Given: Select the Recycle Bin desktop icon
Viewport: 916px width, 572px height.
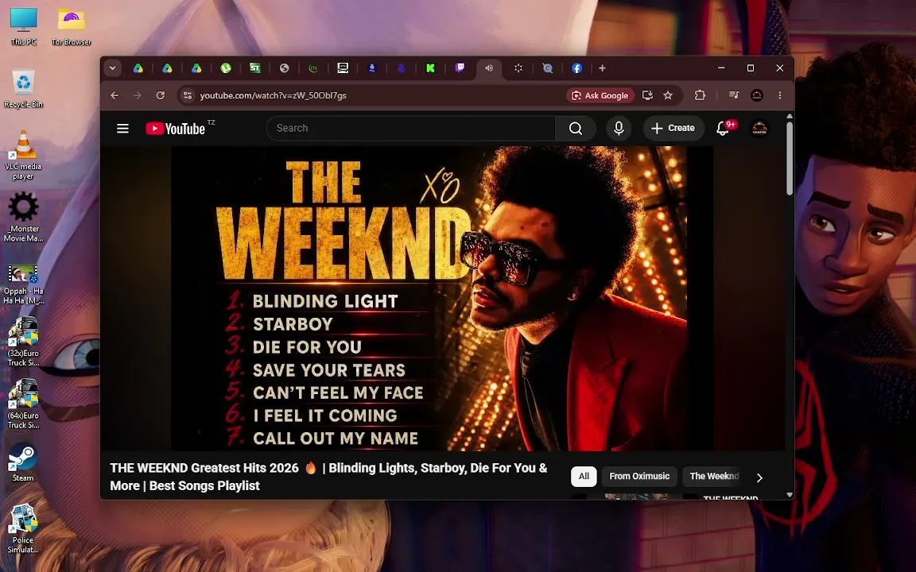Looking at the screenshot, I should click(23, 89).
